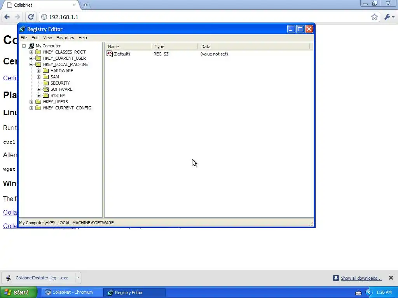Expand the HKEY_CURRENT_CONFIG node

click(31, 108)
